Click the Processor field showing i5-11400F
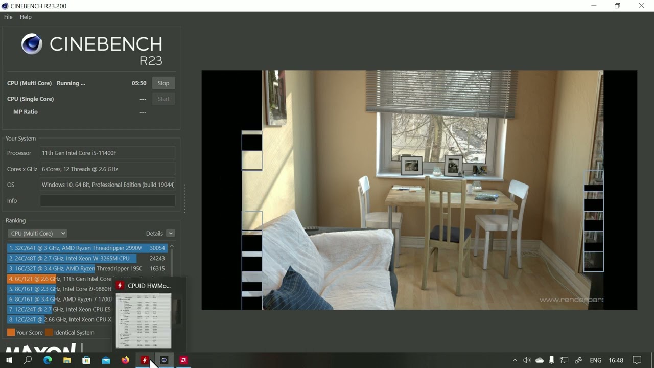Screen dimensions: 654x368 (x=107, y=153)
